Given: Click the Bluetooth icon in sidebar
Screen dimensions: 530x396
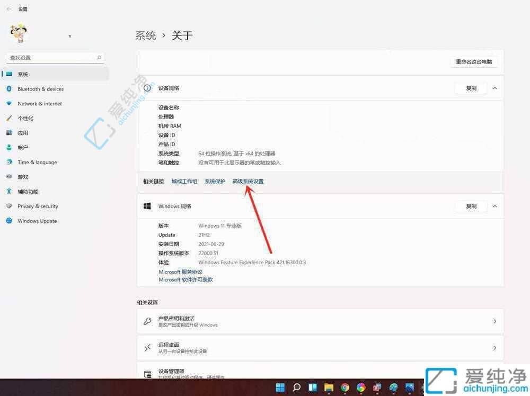Looking at the screenshot, I should point(9,89).
